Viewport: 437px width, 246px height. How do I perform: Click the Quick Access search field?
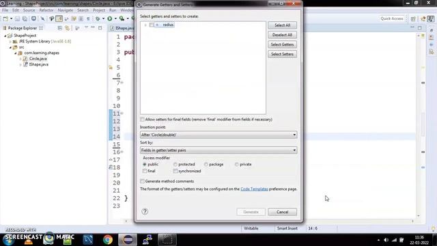(x=392, y=18)
